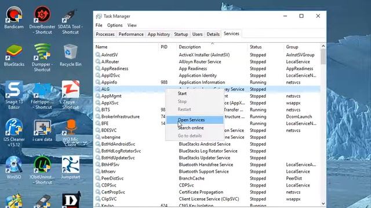
Task: Open the Options menu
Action: (x=115, y=25)
